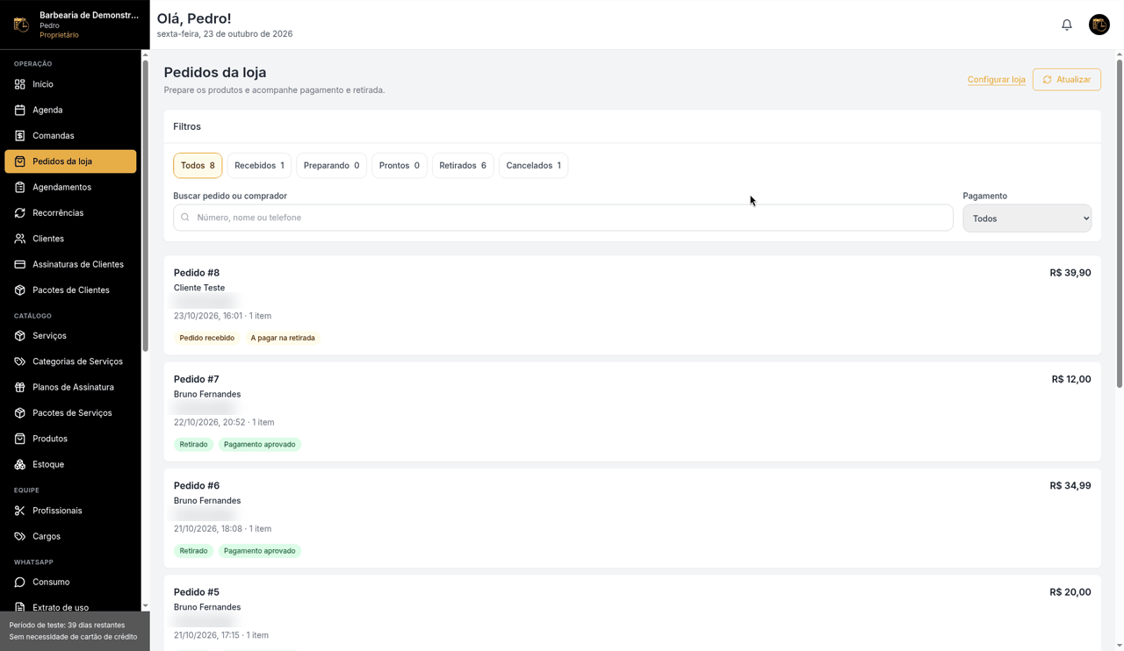Open the Pagamento dropdown set to Todos

(1027, 218)
